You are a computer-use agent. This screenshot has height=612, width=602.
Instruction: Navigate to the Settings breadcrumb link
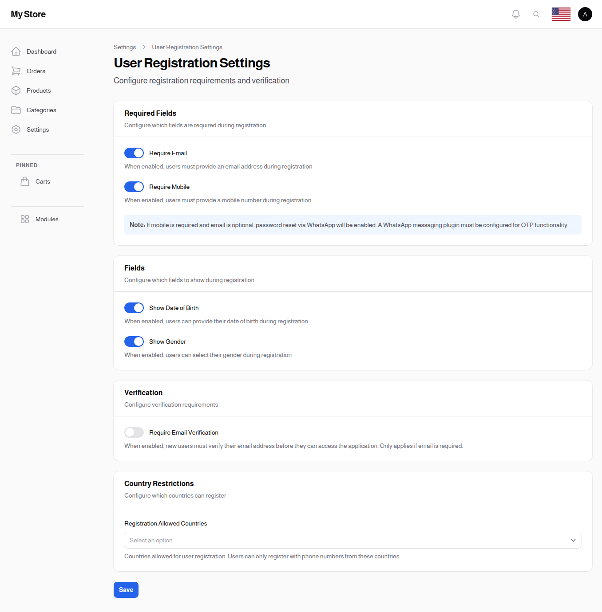(125, 47)
